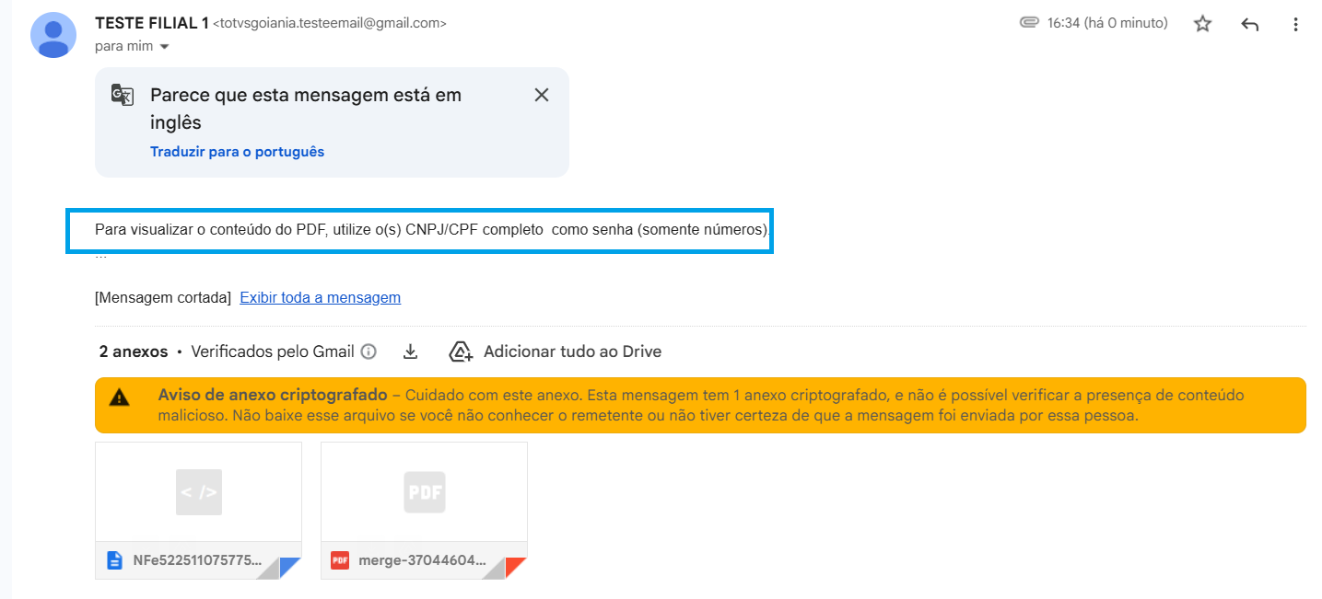
Task: Expand recipient details arrow next to para mim
Action: (x=165, y=46)
